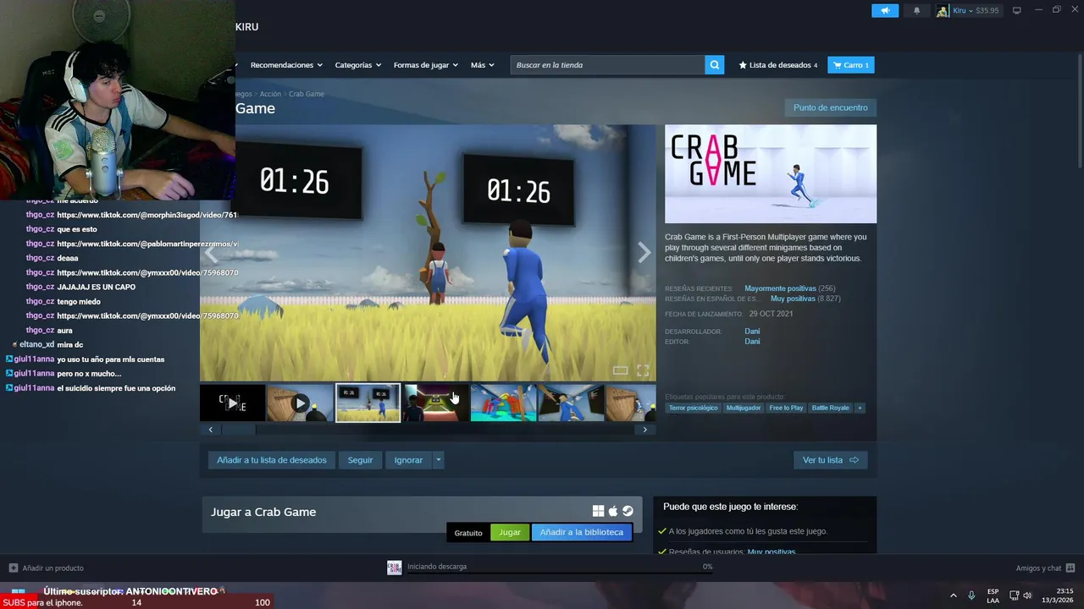Click Añadir a la biblioteca button
The width and height of the screenshot is (1084, 609).
tap(581, 532)
